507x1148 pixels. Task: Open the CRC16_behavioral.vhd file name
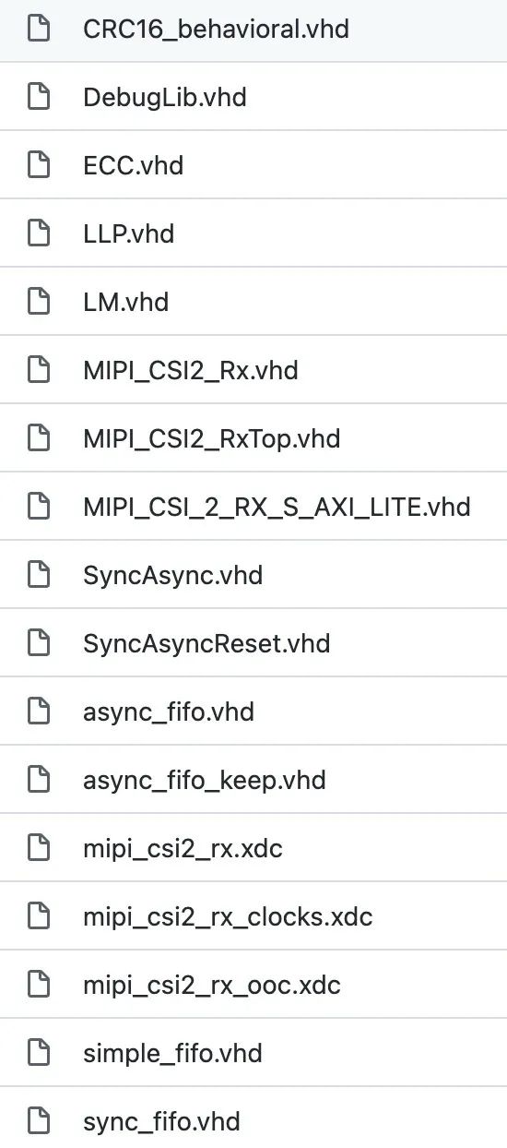coord(217,30)
